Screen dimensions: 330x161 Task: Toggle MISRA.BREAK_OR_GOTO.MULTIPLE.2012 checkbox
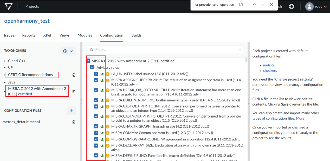[x=96, y=90]
